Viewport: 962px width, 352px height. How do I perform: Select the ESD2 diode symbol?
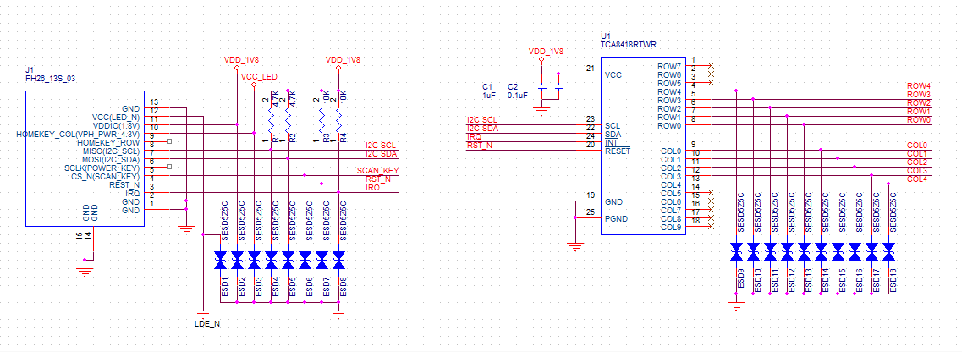237,260
